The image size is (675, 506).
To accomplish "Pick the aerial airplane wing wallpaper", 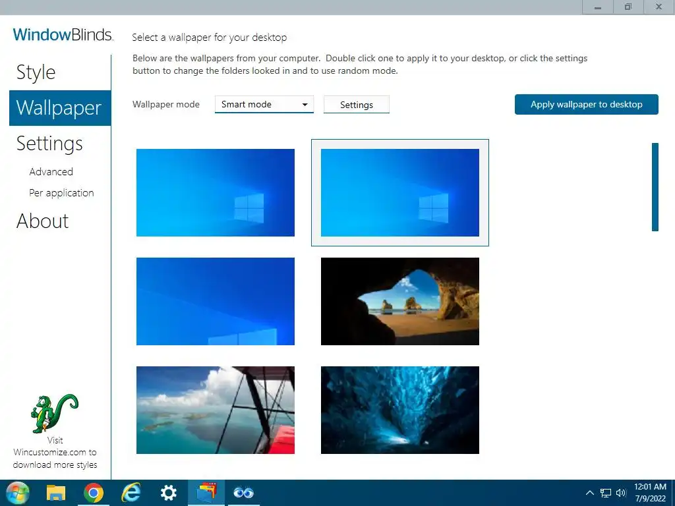I will click(216, 410).
